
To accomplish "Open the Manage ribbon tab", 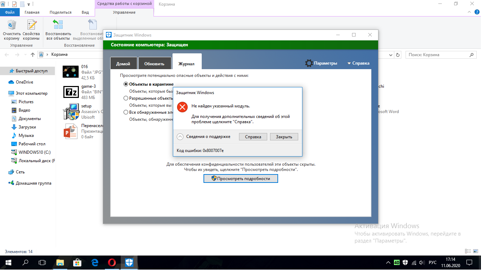I will tap(124, 12).
